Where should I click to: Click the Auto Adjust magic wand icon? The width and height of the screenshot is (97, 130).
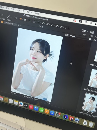[x=9, y=17]
